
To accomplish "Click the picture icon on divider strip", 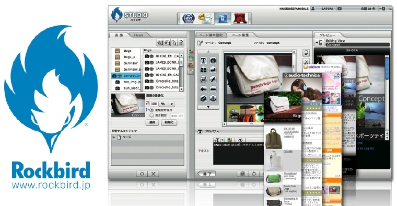I will (191, 58).
